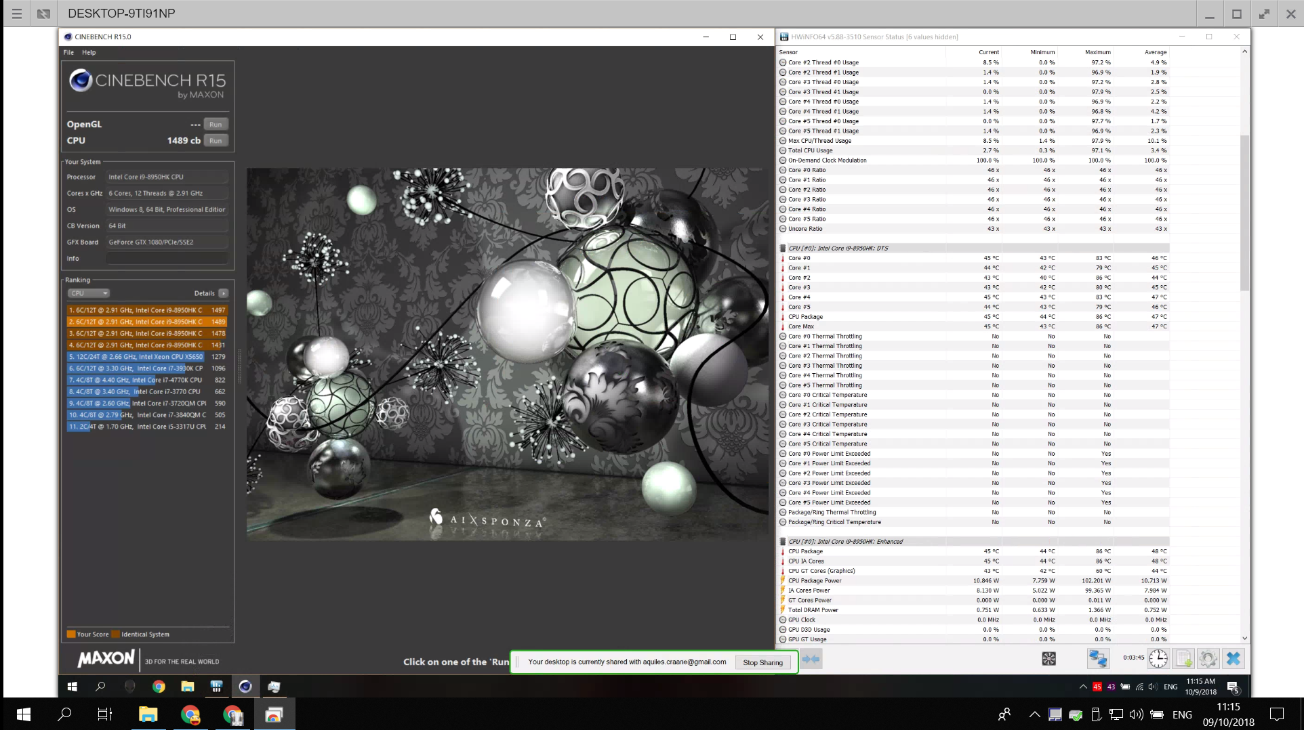The image size is (1304, 730).
Task: Click the purple 43 temperature tray icon
Action: click(x=1111, y=687)
